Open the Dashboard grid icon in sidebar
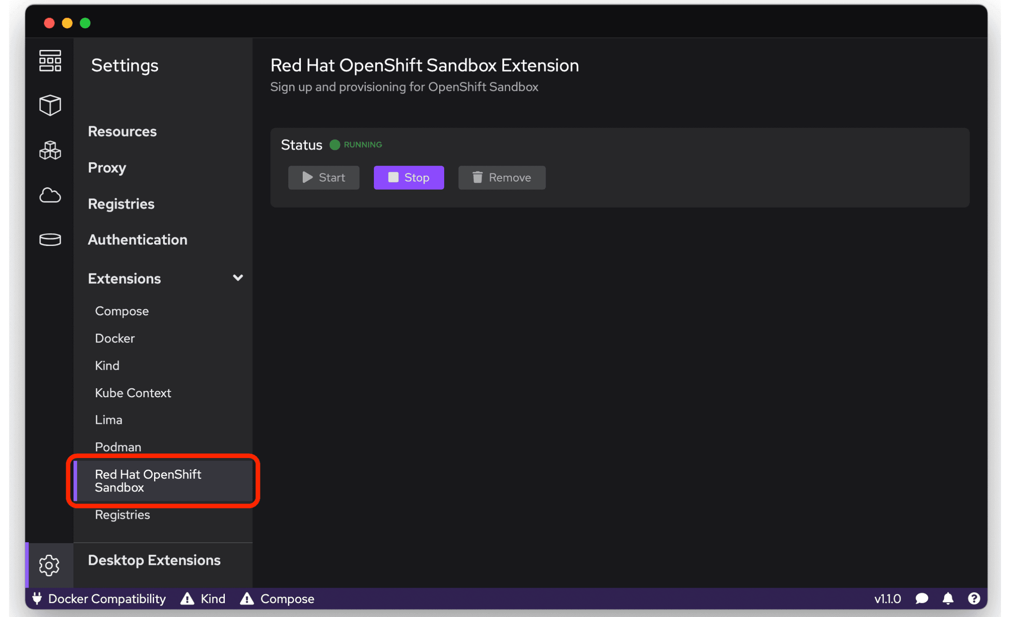Screen dimensions: 1010x617 (50, 61)
